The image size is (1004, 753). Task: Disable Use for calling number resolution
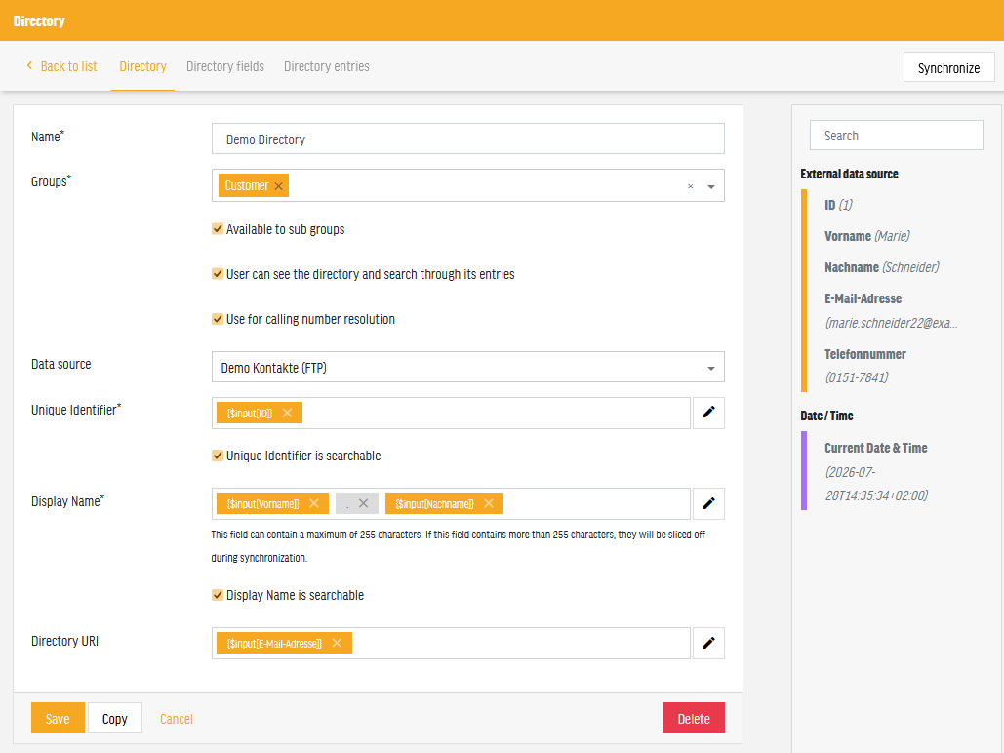pos(218,319)
